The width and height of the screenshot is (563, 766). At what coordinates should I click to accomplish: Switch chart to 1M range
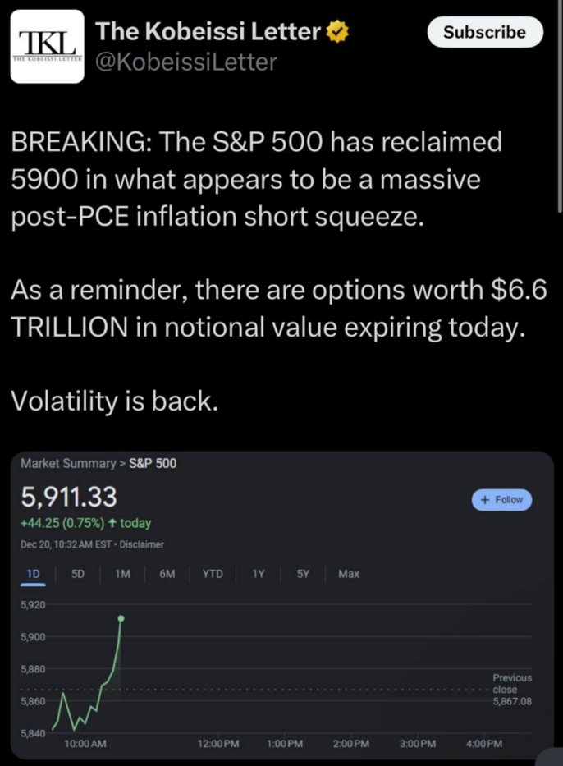click(x=123, y=574)
